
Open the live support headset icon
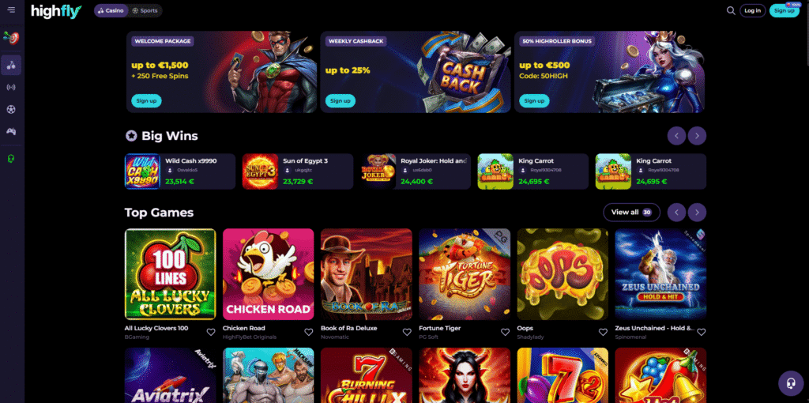coord(790,383)
